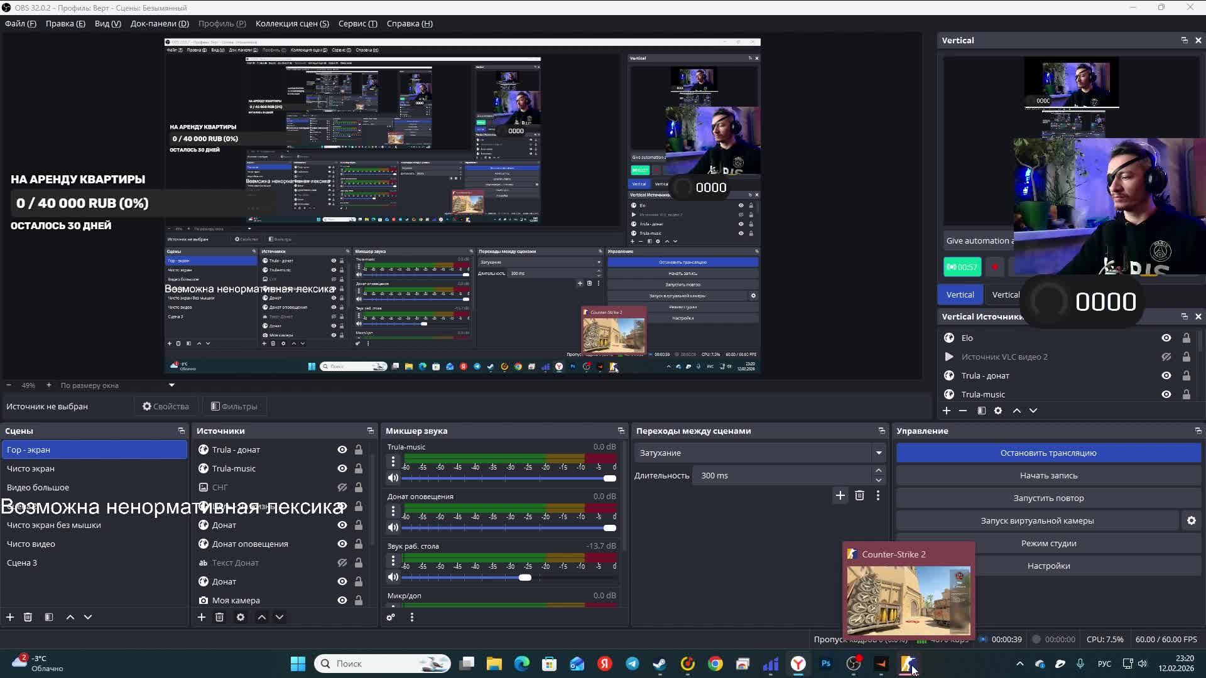Image resolution: width=1206 pixels, height=678 pixels.
Task: Open advanced audio properties gear in mixer
Action: point(391,617)
